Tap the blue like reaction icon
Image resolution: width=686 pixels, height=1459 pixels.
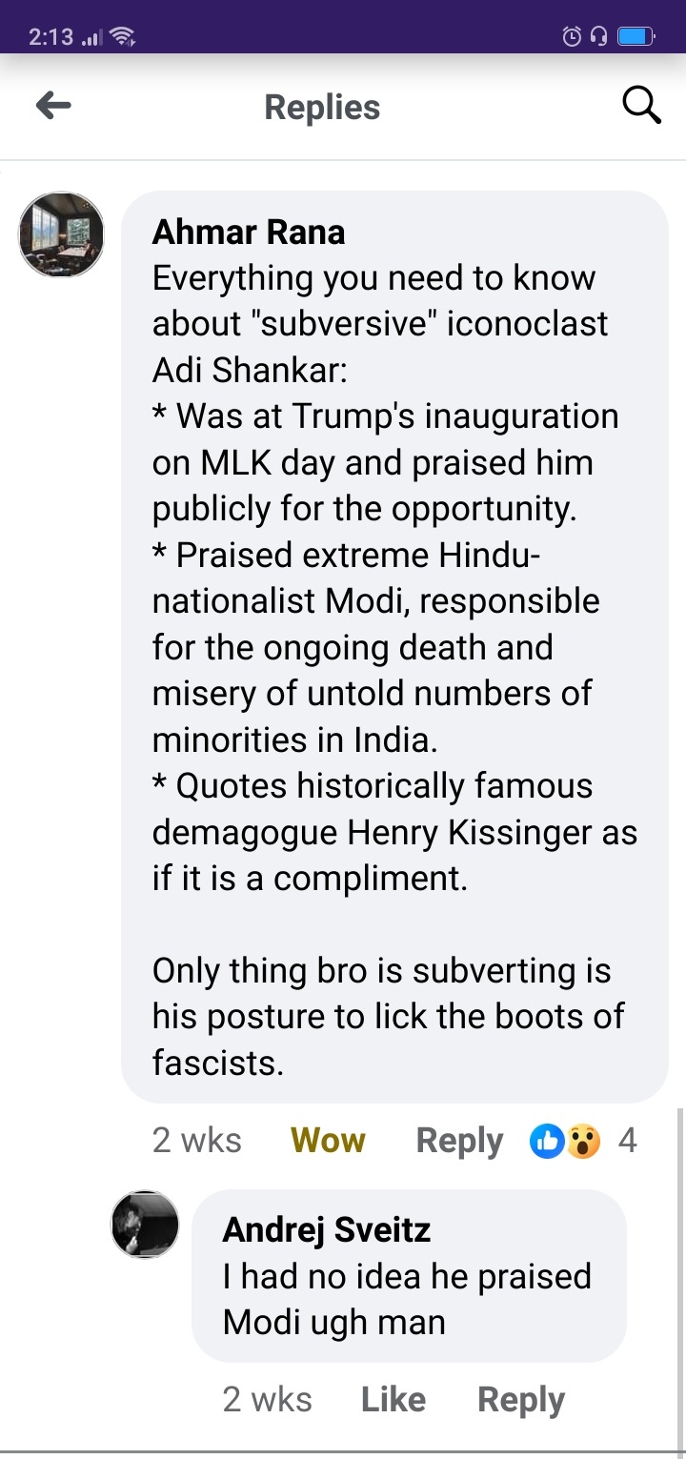547,1141
